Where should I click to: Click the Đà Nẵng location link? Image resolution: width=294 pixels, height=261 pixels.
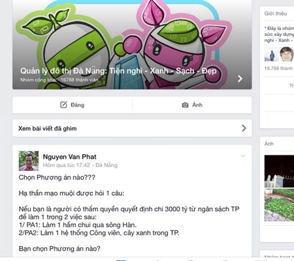pos(106,165)
